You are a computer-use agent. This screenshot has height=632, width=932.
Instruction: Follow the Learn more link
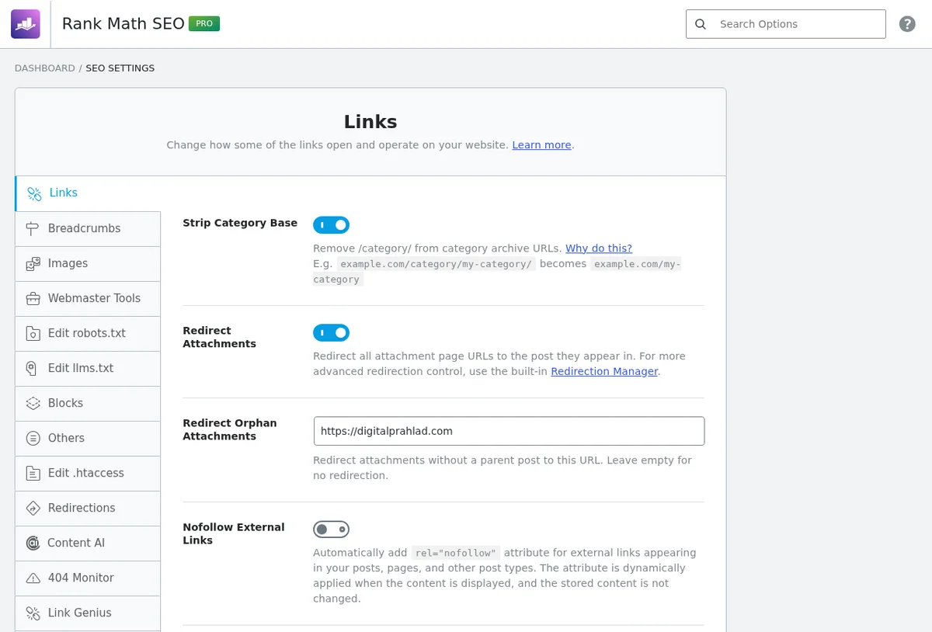click(541, 145)
